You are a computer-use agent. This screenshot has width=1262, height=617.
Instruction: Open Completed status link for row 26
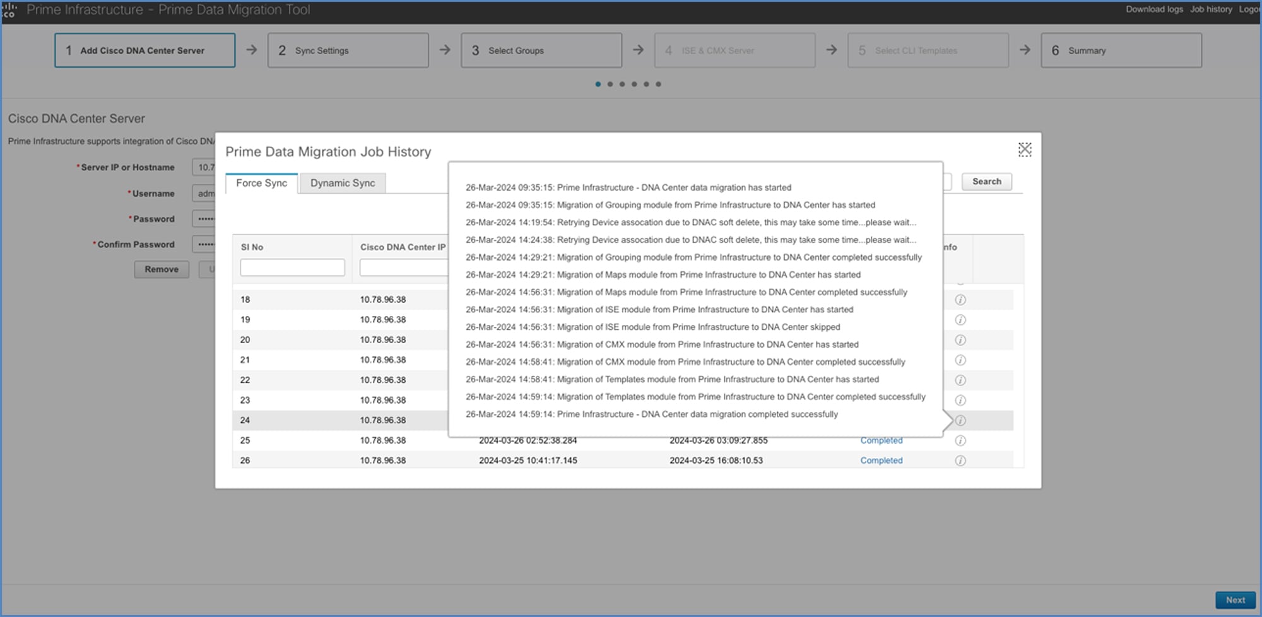882,461
